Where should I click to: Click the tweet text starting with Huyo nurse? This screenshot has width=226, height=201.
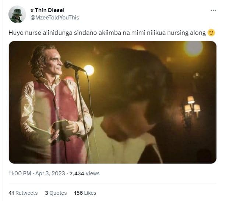pyautogui.click(x=107, y=33)
